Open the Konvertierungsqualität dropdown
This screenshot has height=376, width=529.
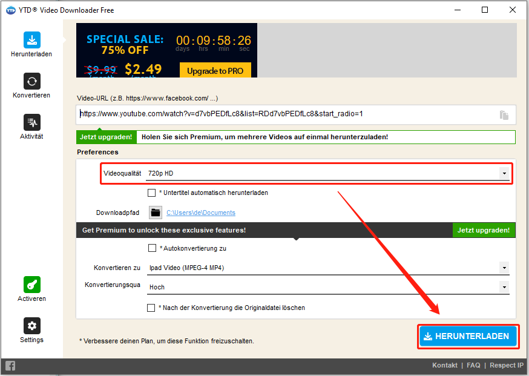(x=504, y=286)
